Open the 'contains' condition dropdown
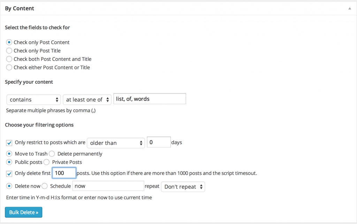The height and width of the screenshot is (224, 357). coord(33,99)
